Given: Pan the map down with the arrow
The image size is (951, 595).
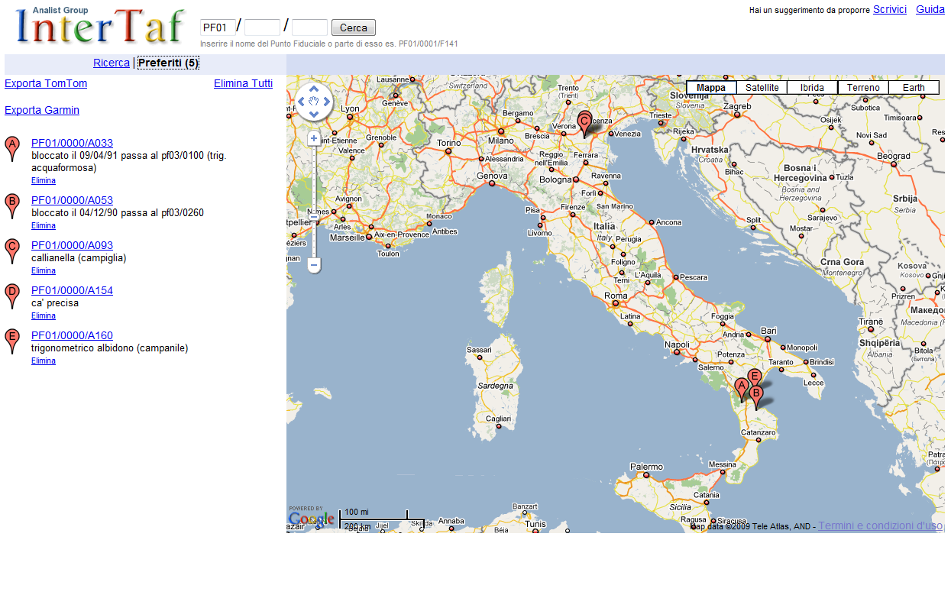Looking at the screenshot, I should click(314, 115).
